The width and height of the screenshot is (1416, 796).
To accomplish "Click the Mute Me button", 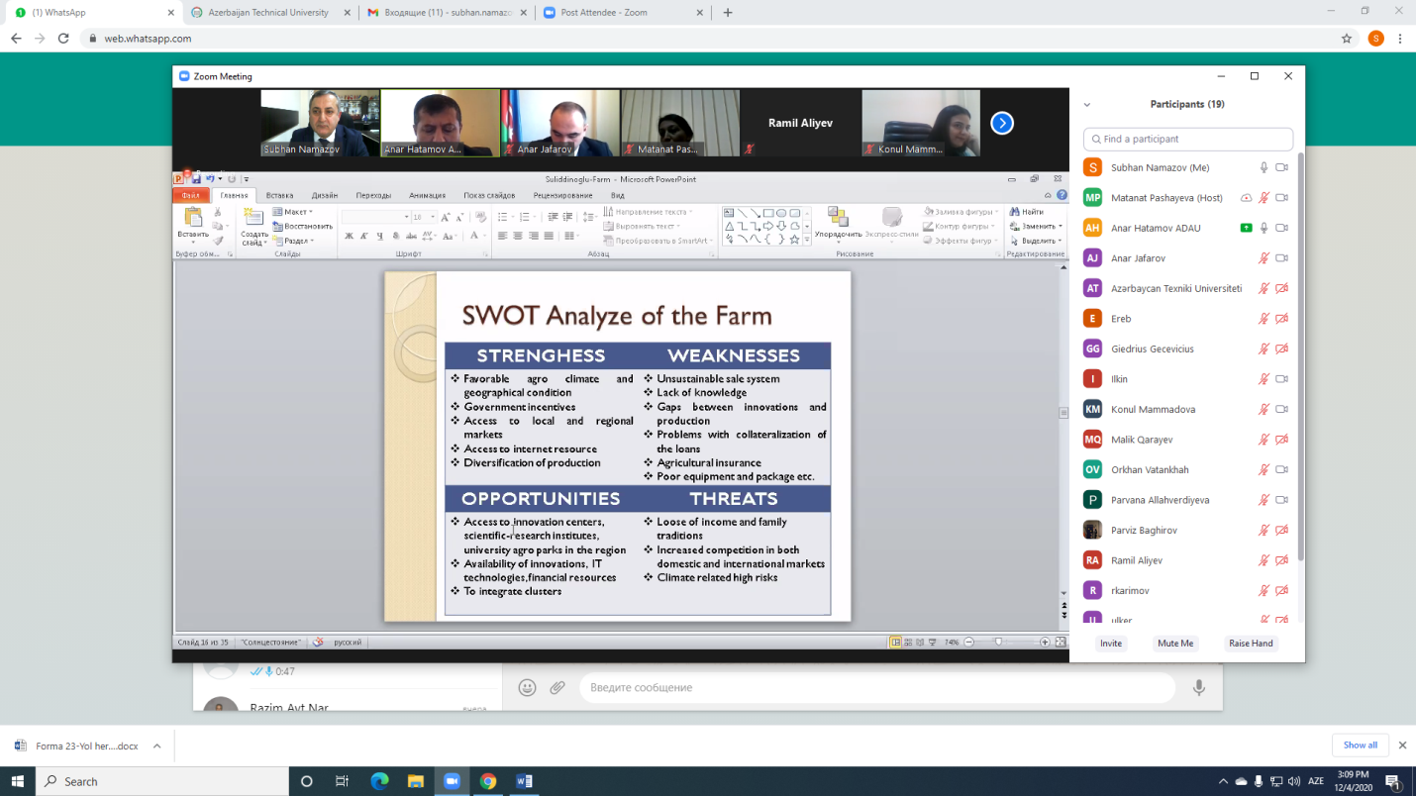I will click(x=1175, y=644).
